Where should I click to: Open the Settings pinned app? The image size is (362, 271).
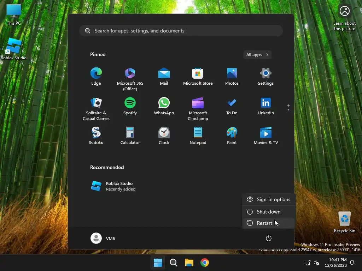[266, 77]
